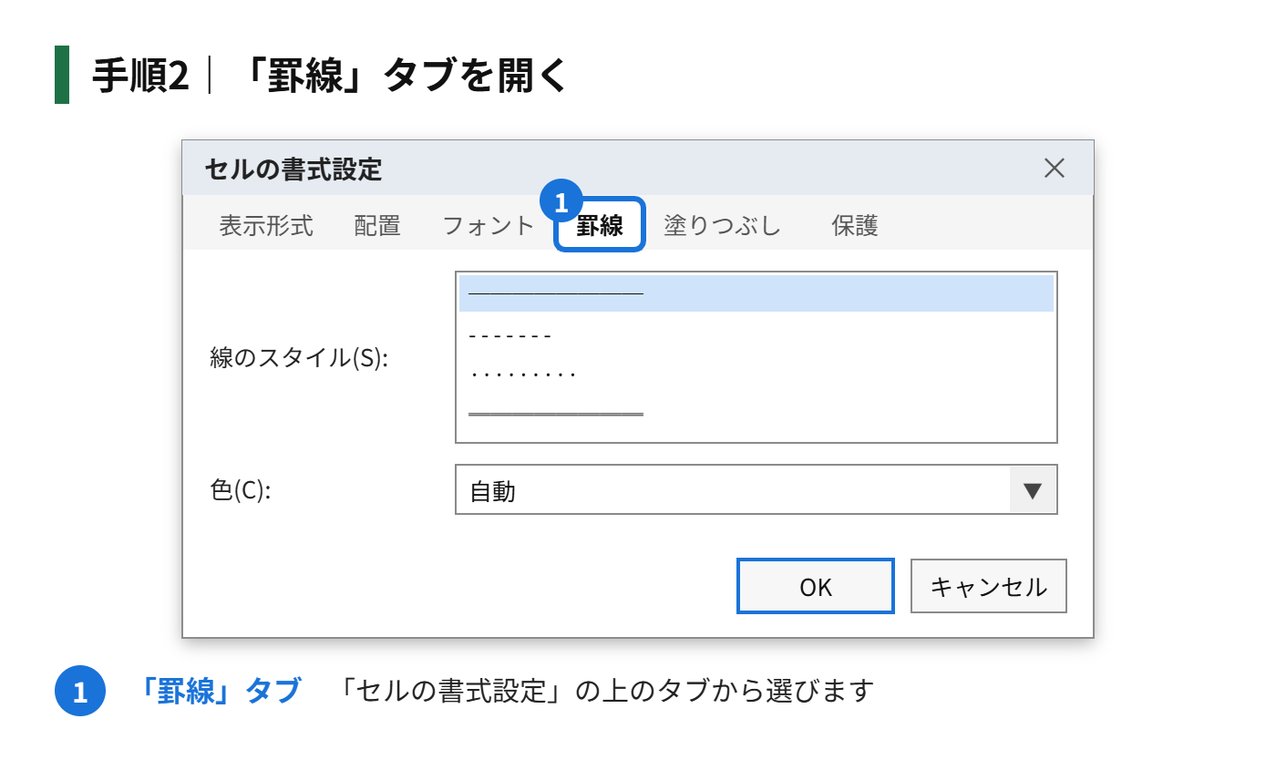
Task: Open the 表示形式 tab
Action: 266,225
